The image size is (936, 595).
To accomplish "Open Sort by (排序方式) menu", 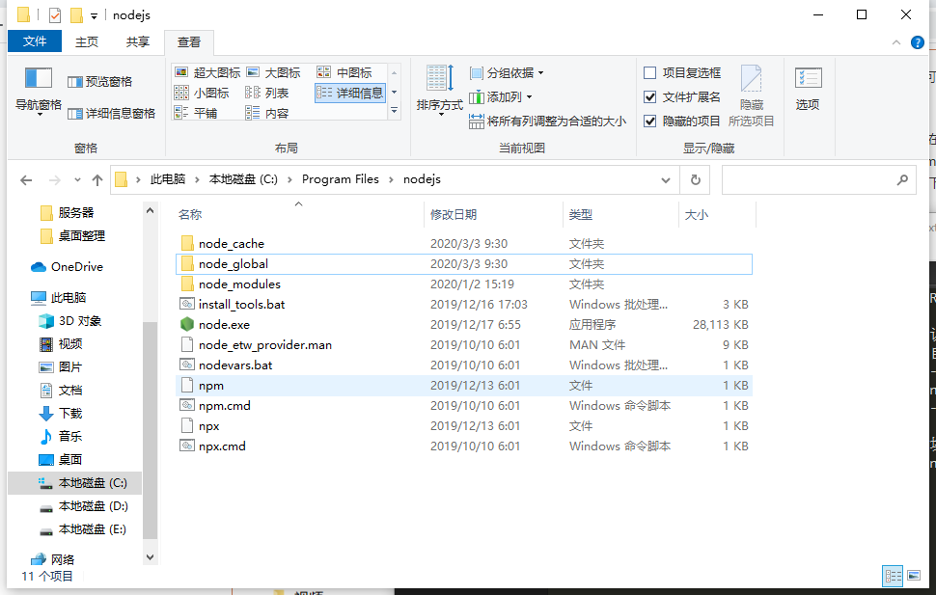I will [x=440, y=90].
